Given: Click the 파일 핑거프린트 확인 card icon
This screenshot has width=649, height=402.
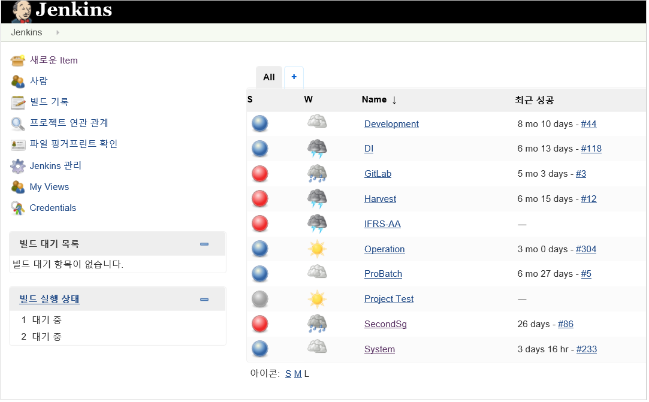Looking at the screenshot, I should click(x=18, y=144).
